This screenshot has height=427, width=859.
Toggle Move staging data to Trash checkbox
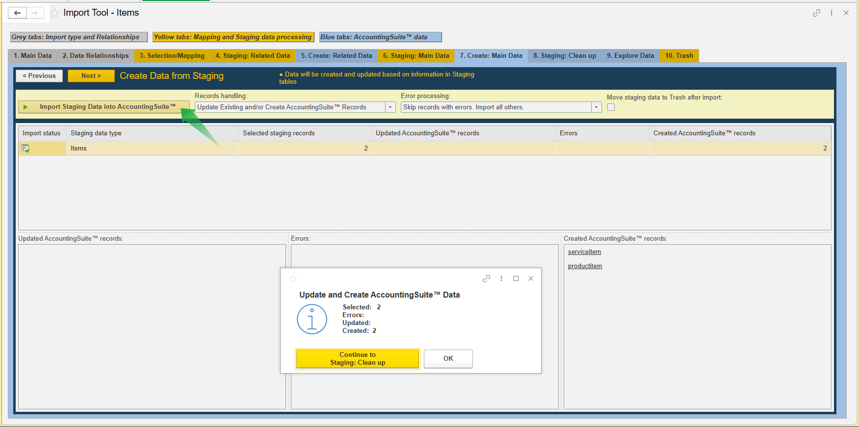point(611,107)
